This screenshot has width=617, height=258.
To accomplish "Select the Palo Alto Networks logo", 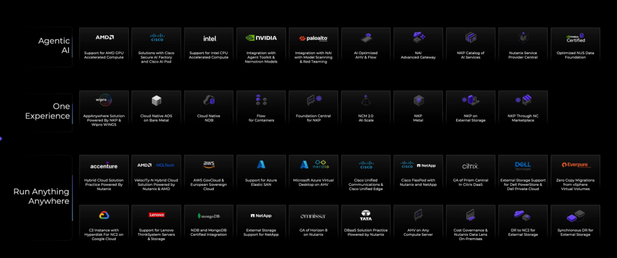I will [x=313, y=38].
